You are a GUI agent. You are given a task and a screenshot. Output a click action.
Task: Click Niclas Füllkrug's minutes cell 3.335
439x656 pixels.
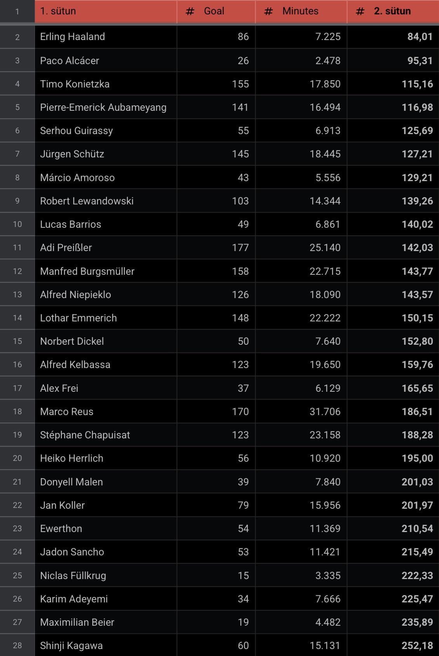[328, 576]
